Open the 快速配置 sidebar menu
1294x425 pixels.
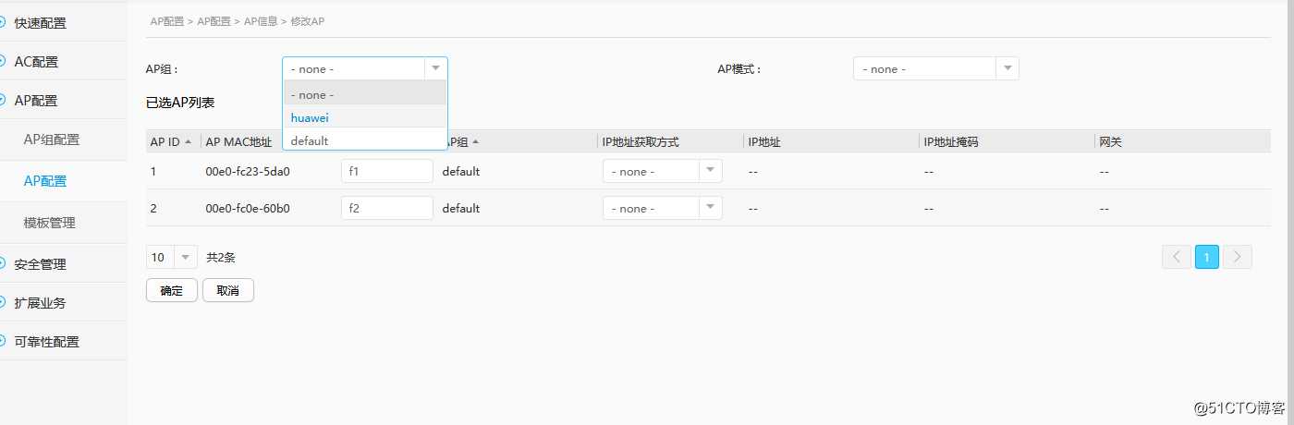click(x=40, y=23)
